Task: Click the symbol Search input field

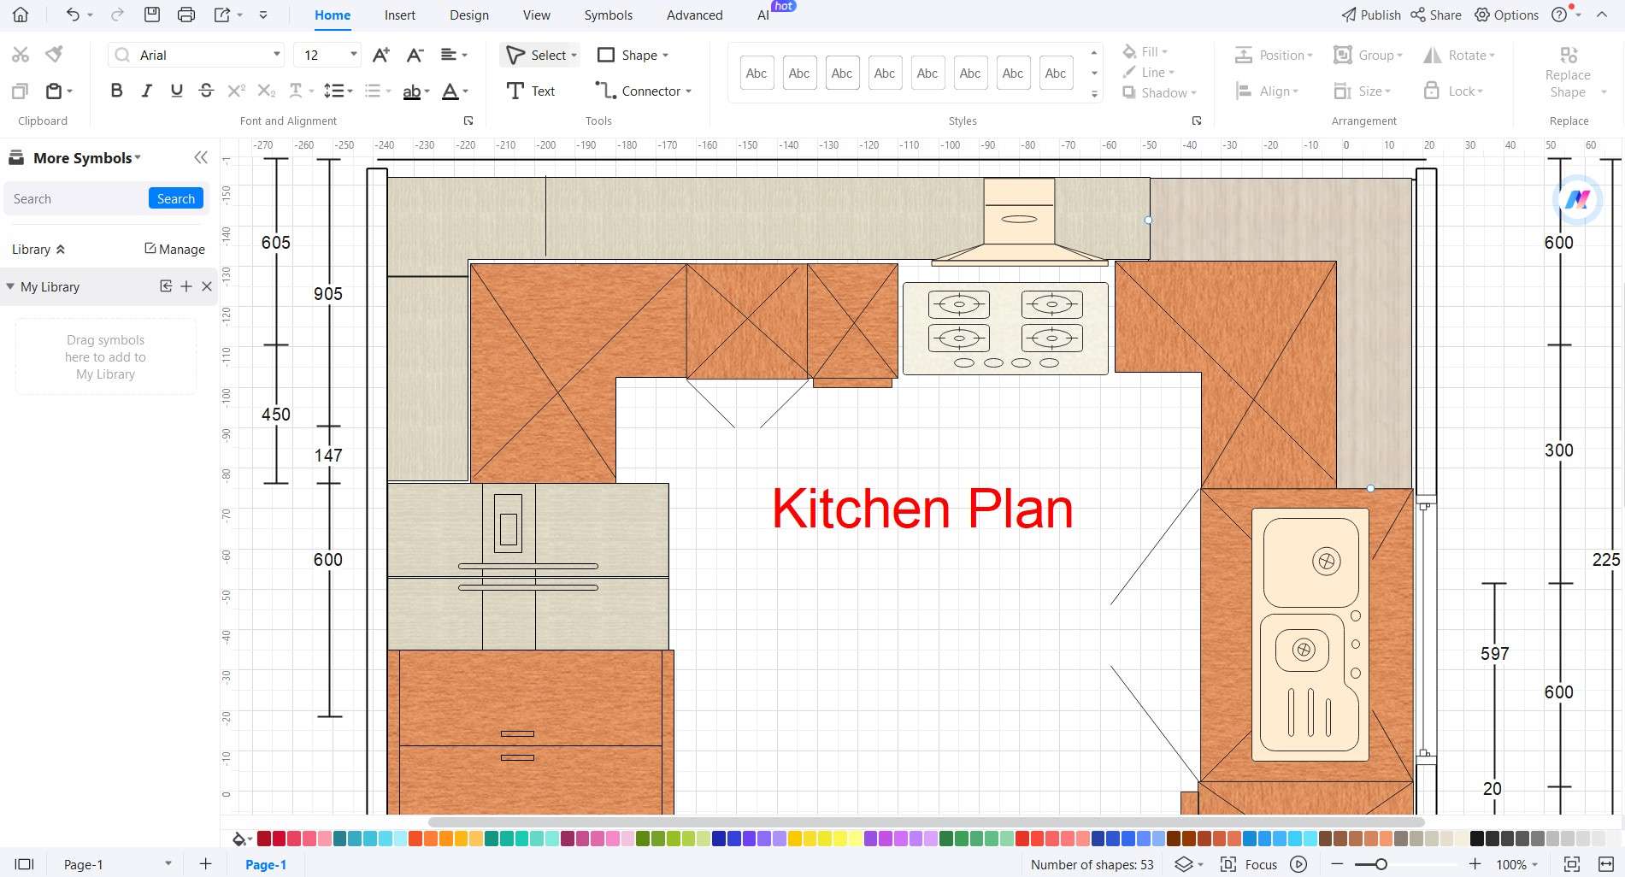Action: tap(77, 198)
